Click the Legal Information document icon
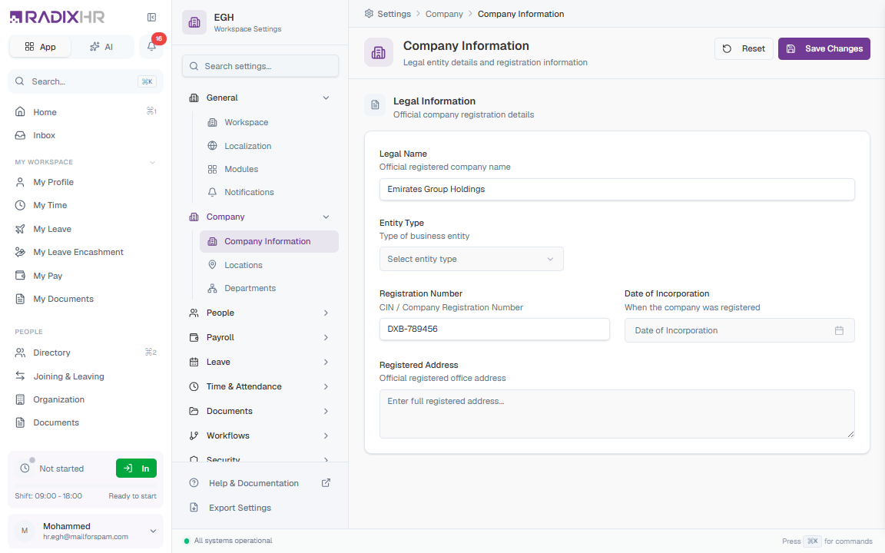Image resolution: width=885 pixels, height=553 pixels. [375, 105]
